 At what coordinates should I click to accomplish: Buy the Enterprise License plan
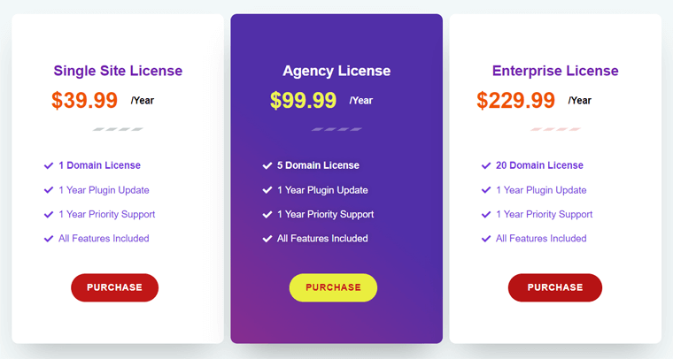pyautogui.click(x=554, y=287)
